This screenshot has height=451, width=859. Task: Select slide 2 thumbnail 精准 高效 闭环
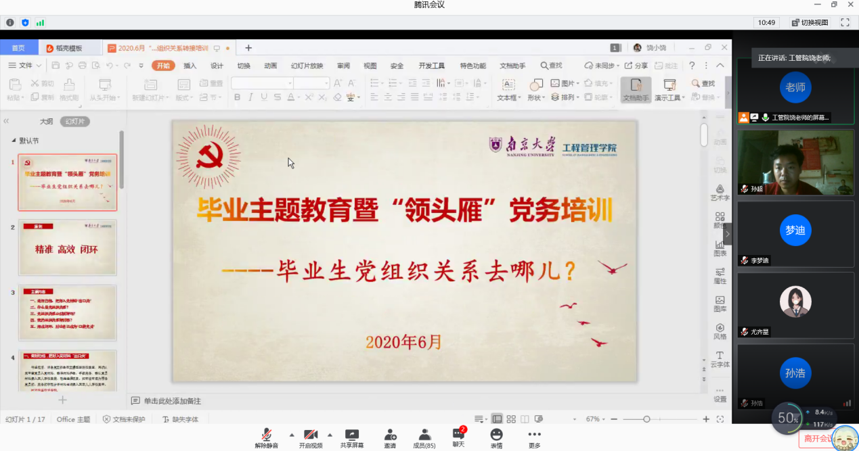[67, 247]
